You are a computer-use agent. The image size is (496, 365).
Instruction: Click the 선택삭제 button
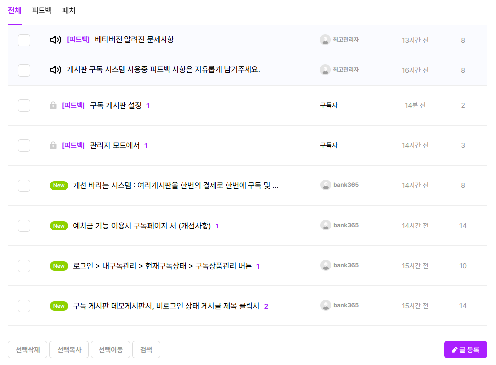27,350
